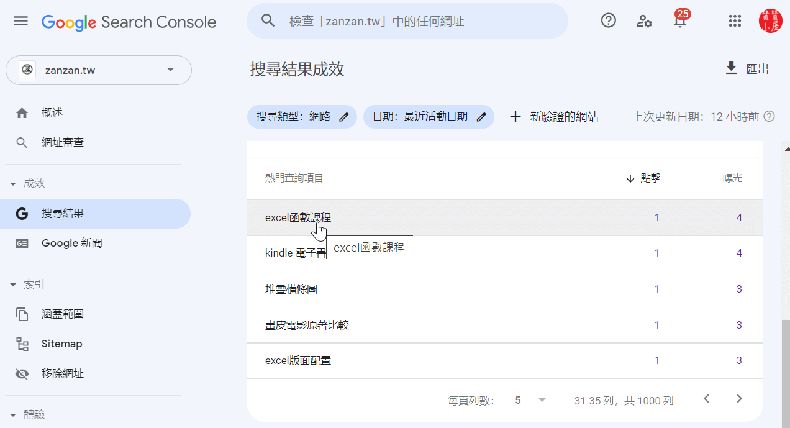The height and width of the screenshot is (428, 790).
Task: Open Google 新聞 report
Action: (72, 244)
